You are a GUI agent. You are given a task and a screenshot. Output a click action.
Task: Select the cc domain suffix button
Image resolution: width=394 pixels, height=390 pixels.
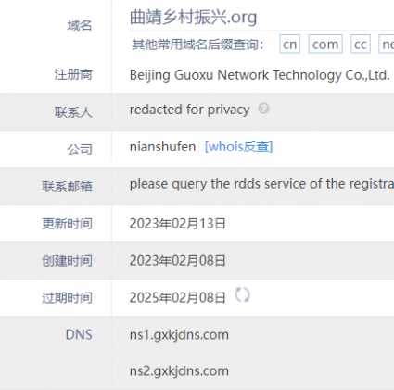[361, 45]
